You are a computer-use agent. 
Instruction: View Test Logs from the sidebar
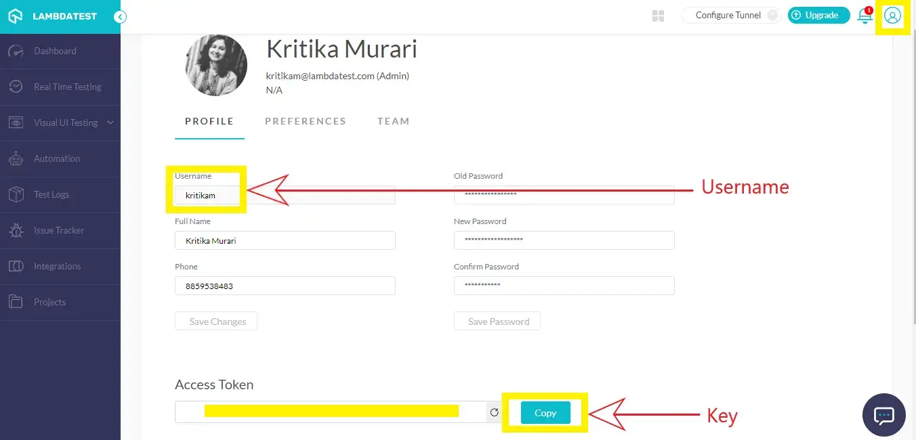click(51, 194)
